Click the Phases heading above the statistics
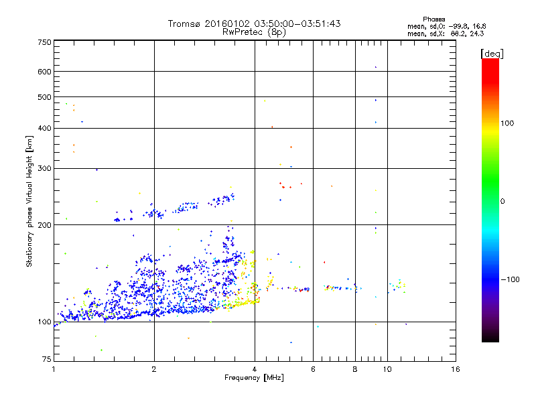The height and width of the screenshot is (402, 536). pos(433,19)
